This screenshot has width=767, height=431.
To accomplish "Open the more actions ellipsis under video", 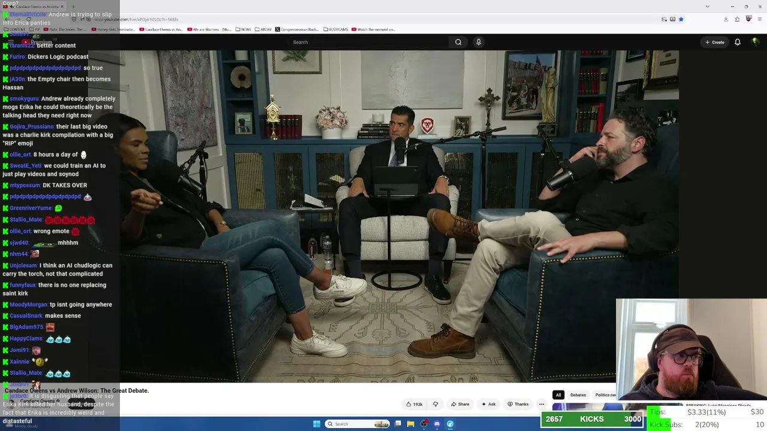I will tap(542, 404).
